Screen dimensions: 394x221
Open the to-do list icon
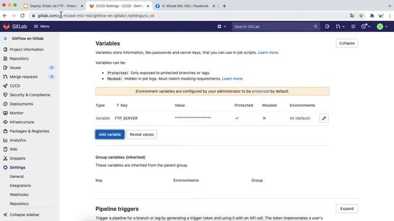coord(353,26)
